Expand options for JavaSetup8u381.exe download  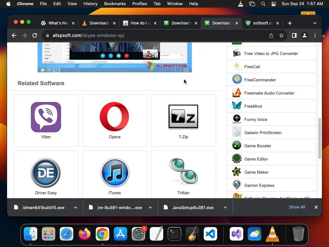[x=225, y=207]
